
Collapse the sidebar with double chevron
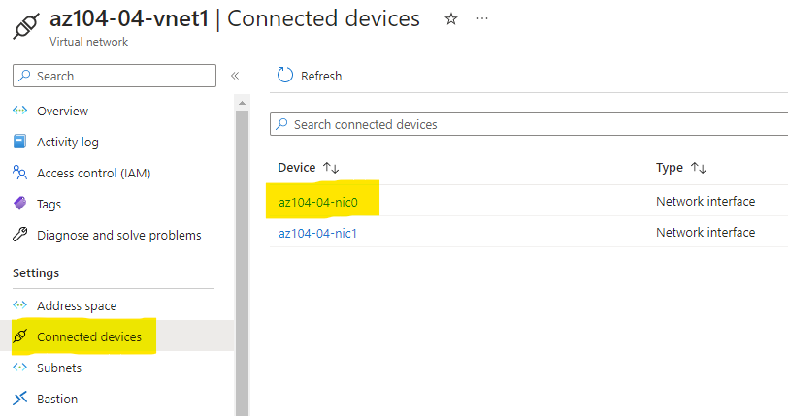click(x=235, y=76)
